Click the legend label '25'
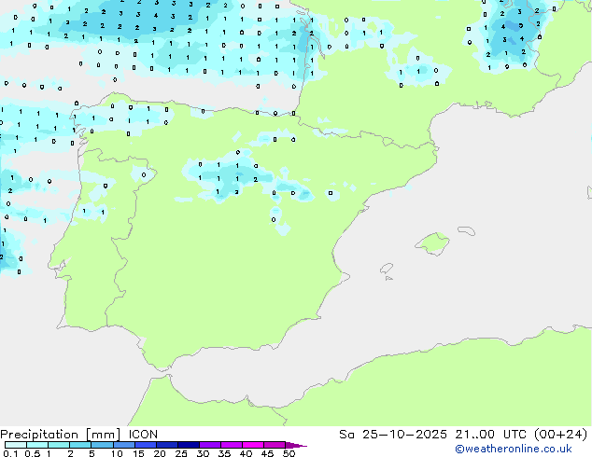This screenshot has width=592, height=457. 181,453
